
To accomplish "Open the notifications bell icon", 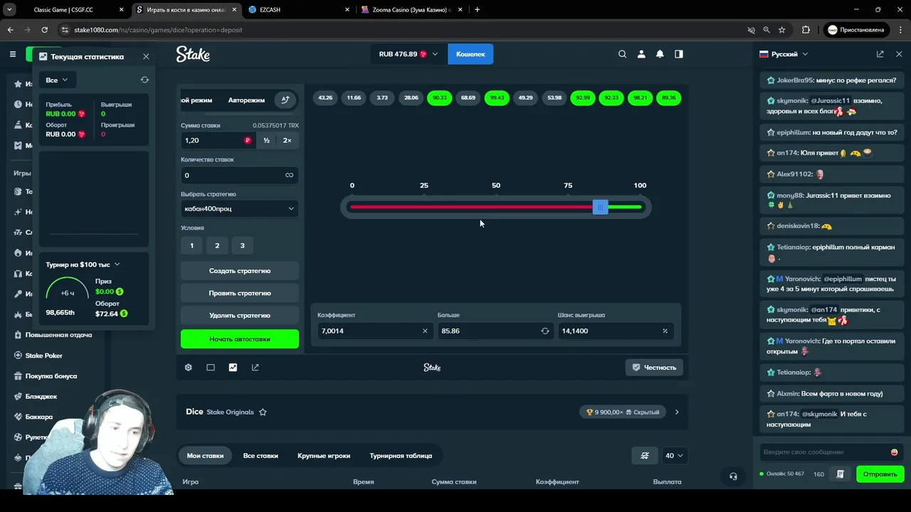I will 660,54.
